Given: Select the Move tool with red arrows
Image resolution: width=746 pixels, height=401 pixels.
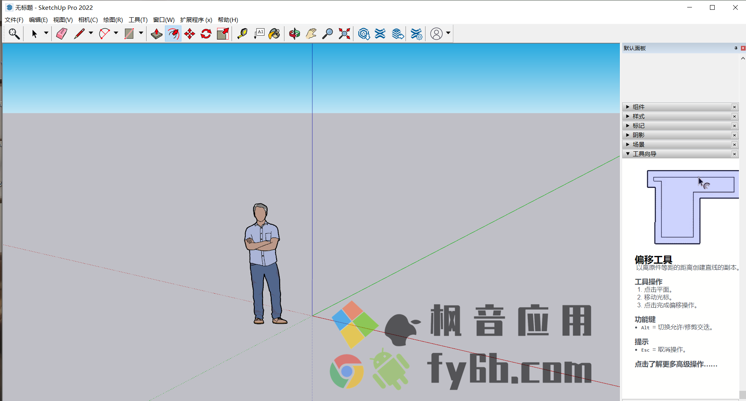Looking at the screenshot, I should [190, 34].
